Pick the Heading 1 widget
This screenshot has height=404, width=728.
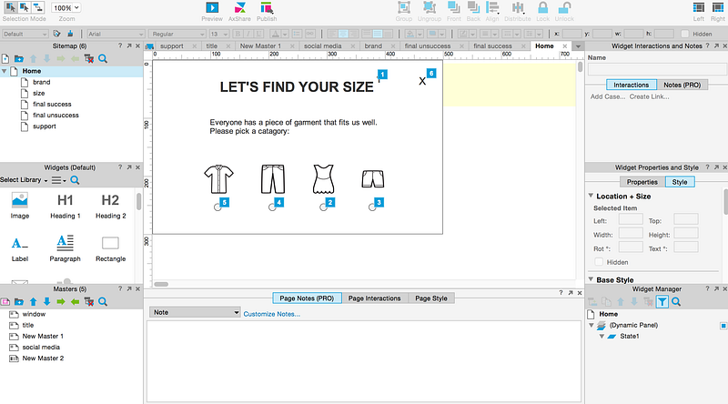click(66, 200)
